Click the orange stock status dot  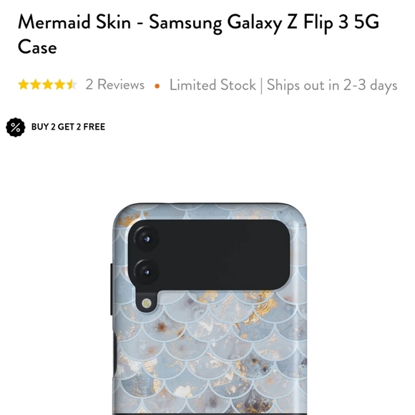pyautogui.click(x=157, y=86)
